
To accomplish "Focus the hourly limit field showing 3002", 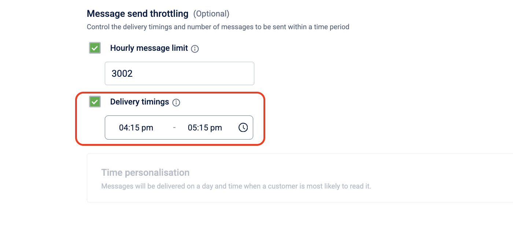I will click(x=180, y=73).
